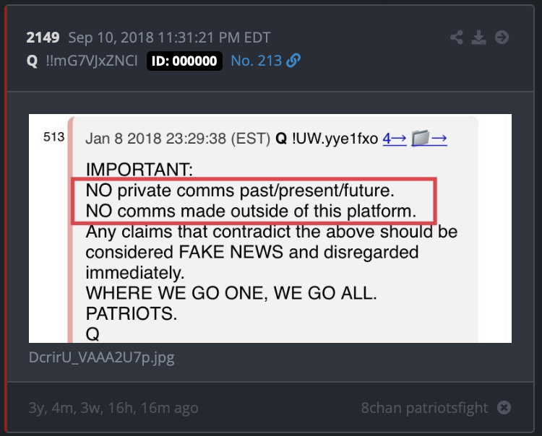Click the 4→ link in embedded post
This screenshot has height=436, width=542.
(x=395, y=139)
